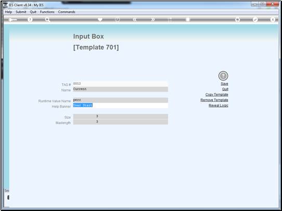Click the question mark toolbar icon

[30, 20]
